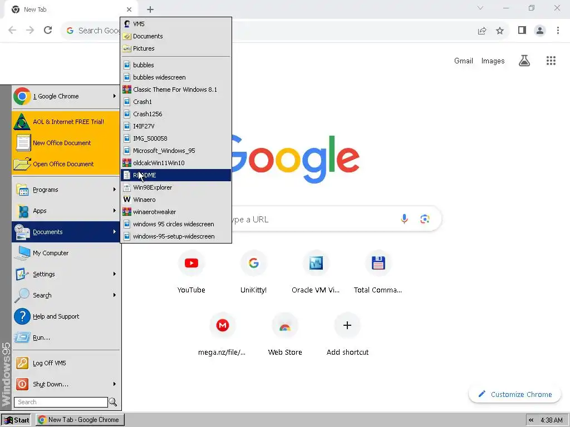The width and height of the screenshot is (570, 427).
Task: Click the browser back arrow
Action: (x=12, y=30)
